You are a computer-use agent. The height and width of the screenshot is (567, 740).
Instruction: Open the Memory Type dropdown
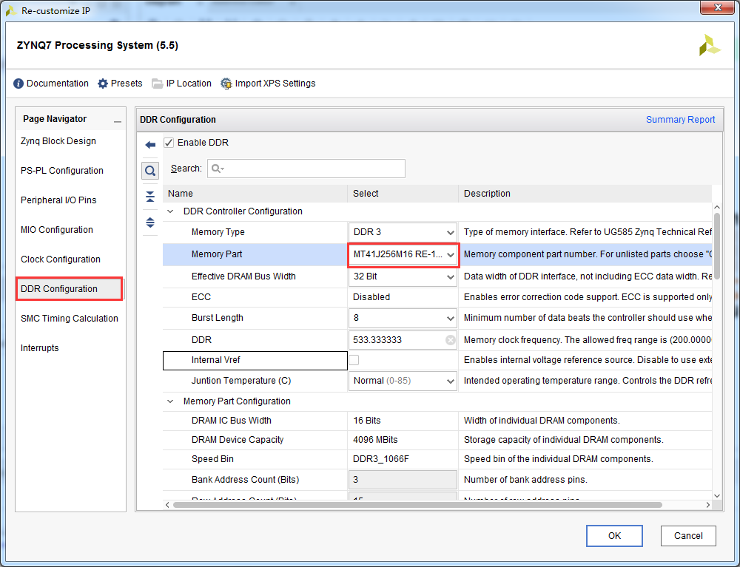click(x=403, y=232)
